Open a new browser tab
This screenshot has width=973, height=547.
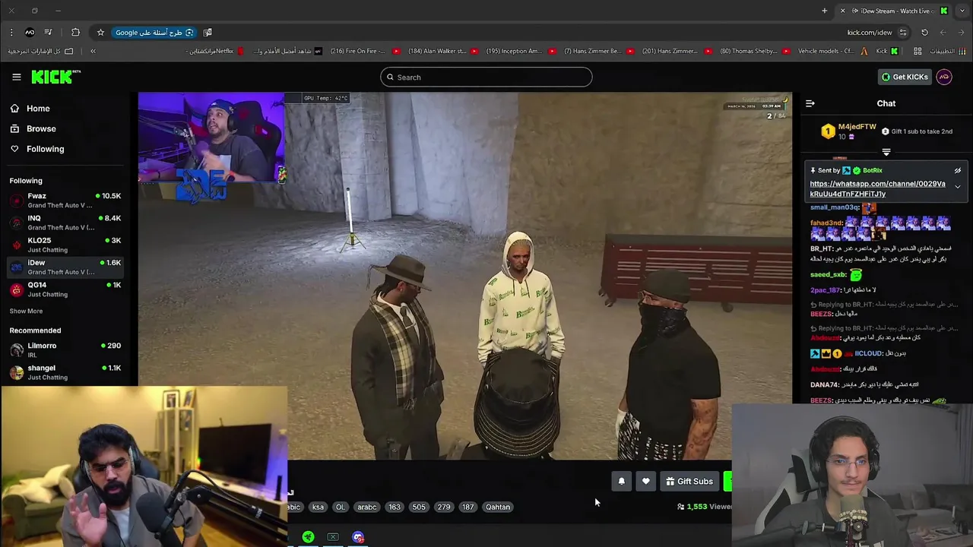pos(824,11)
